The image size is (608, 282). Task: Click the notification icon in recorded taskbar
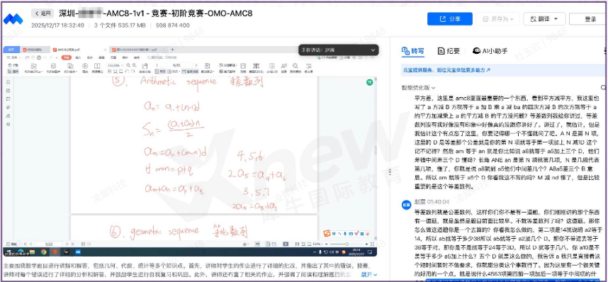tap(370, 252)
